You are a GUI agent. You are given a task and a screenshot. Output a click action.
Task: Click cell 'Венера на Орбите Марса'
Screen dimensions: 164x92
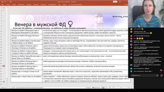coord(26,42)
